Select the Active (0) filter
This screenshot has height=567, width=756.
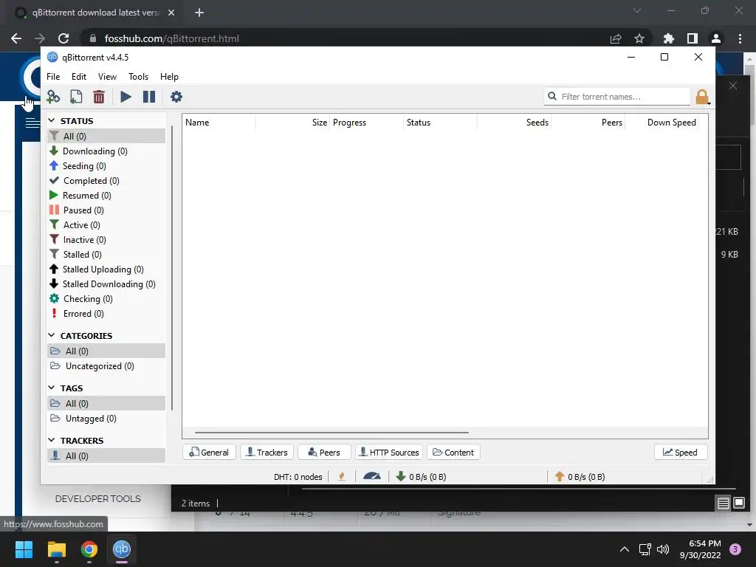point(106,224)
